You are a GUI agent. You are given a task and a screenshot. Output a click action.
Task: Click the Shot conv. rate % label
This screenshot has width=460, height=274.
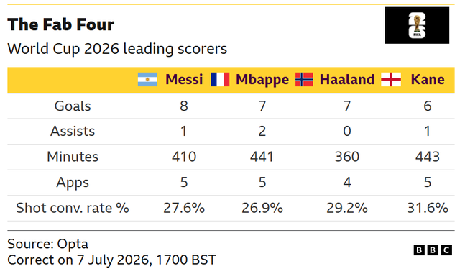point(73,209)
